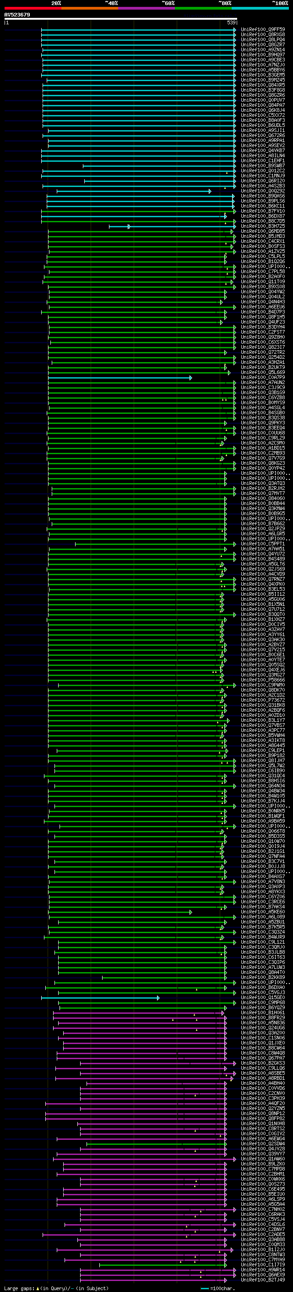The image size is (293, 1292).
Task: Open hit UniRef100_A9ZN14
Action: pos(263,49)
